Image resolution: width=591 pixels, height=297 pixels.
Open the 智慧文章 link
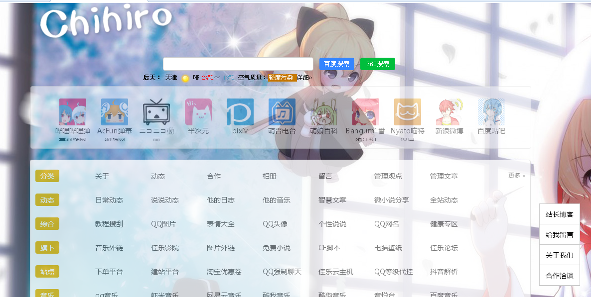(332, 200)
